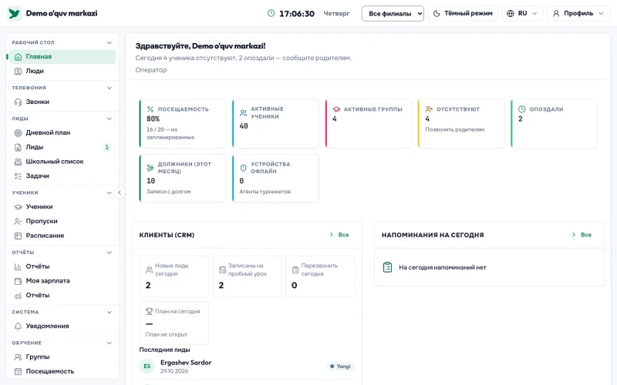Click the user icon in Профиль button
The height and width of the screenshot is (385, 617).
click(x=556, y=13)
